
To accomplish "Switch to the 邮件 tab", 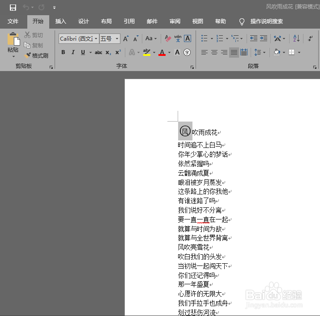I will pyautogui.click(x=152, y=21).
